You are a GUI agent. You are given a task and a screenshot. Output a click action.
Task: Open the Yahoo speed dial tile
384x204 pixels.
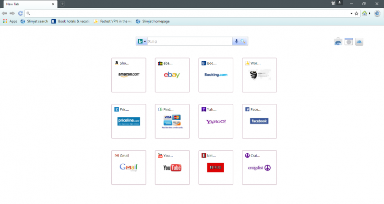tap(216, 121)
